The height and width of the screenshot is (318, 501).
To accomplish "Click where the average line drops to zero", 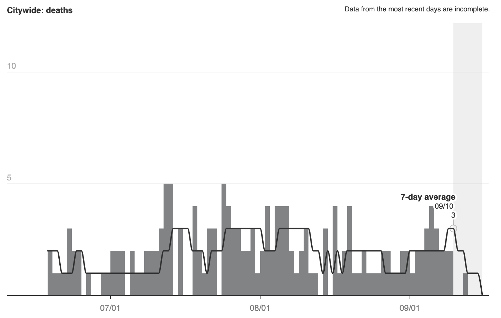I will click(x=482, y=295).
